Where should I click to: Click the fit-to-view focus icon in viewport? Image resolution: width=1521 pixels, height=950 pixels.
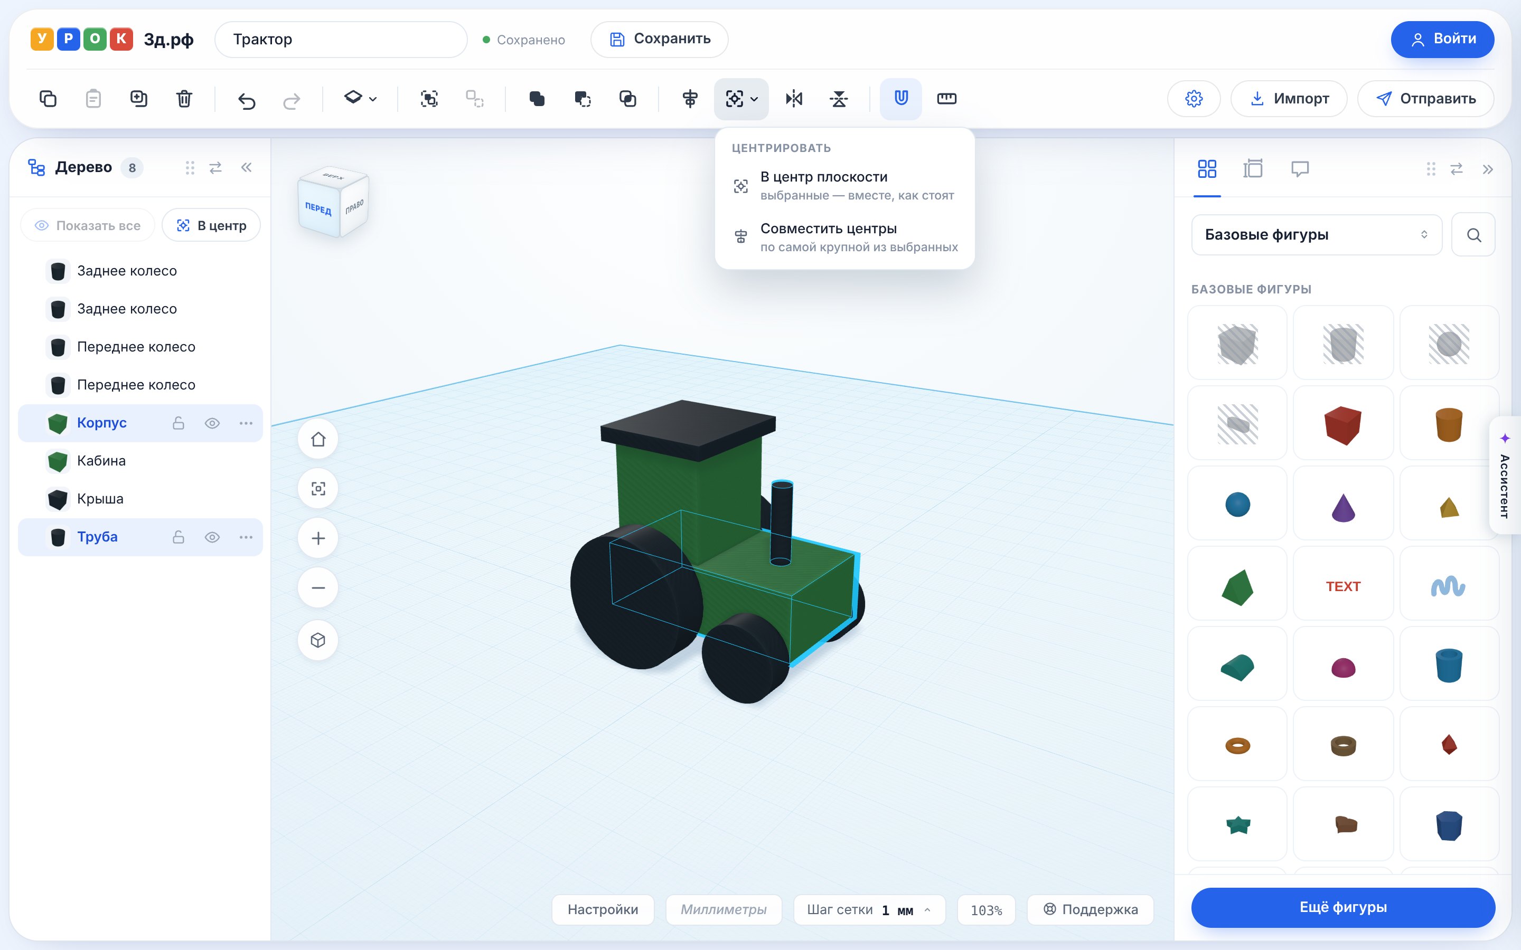pyautogui.click(x=318, y=489)
